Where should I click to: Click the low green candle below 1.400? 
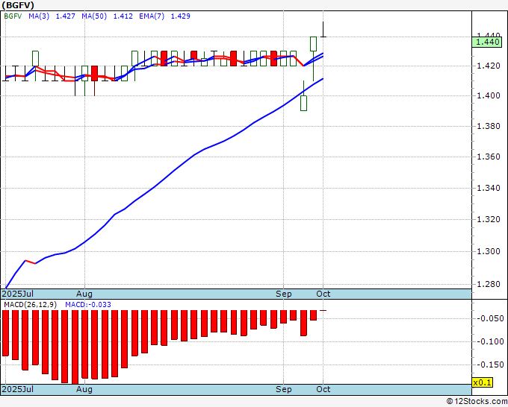(x=303, y=103)
